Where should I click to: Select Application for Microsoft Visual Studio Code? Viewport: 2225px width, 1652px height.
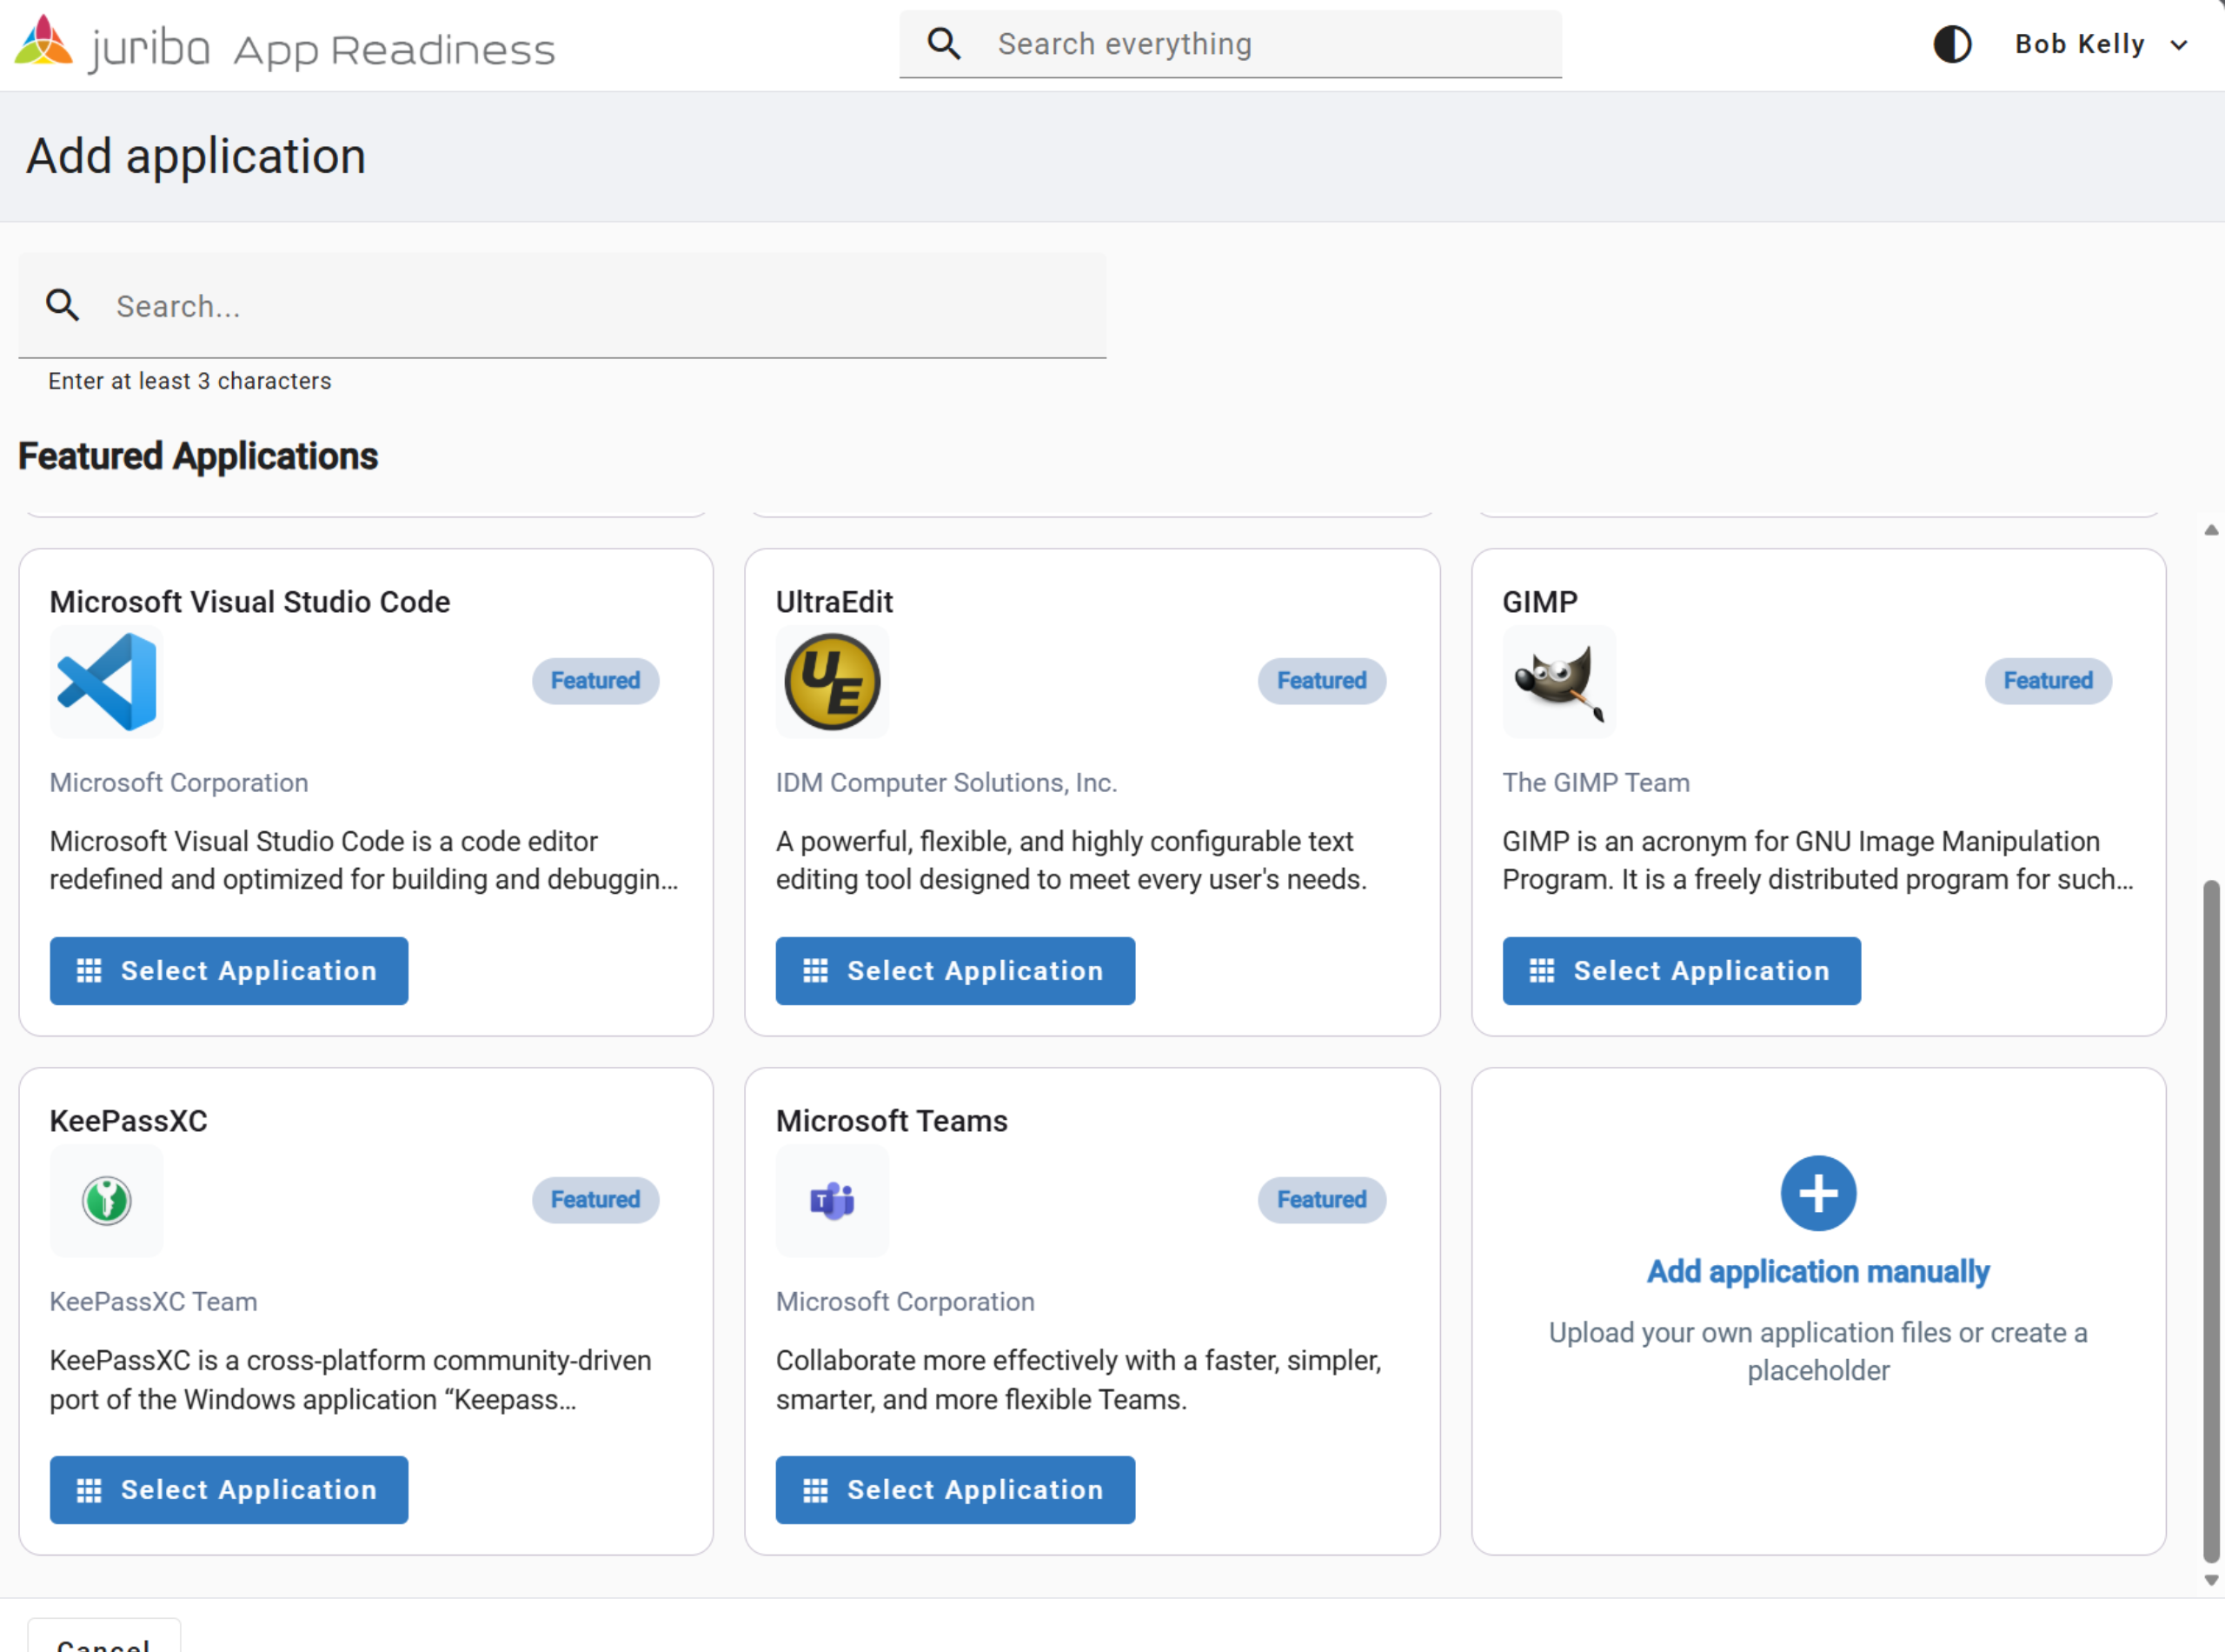pos(229,970)
